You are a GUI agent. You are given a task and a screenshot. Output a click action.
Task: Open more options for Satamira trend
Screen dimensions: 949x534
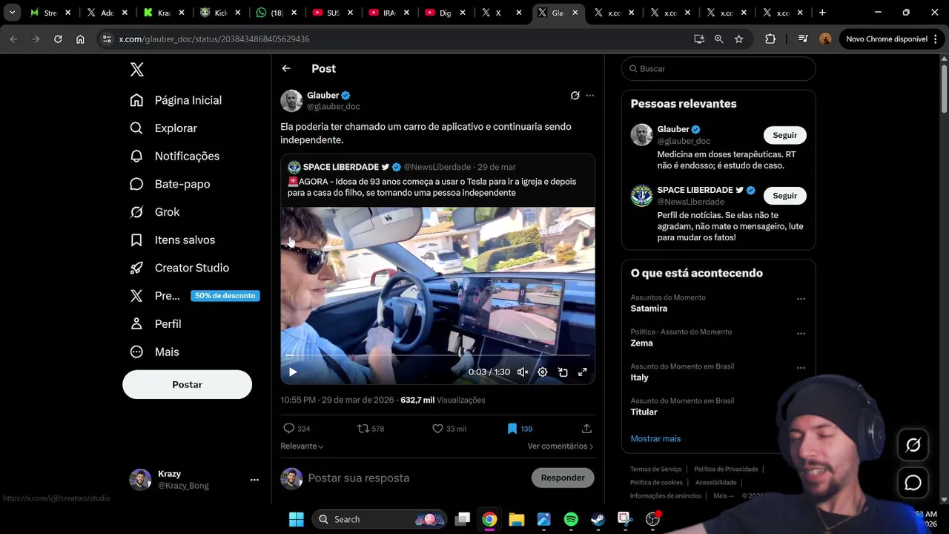801,299
